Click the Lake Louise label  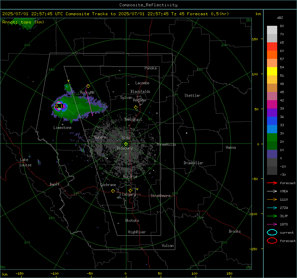25,162
